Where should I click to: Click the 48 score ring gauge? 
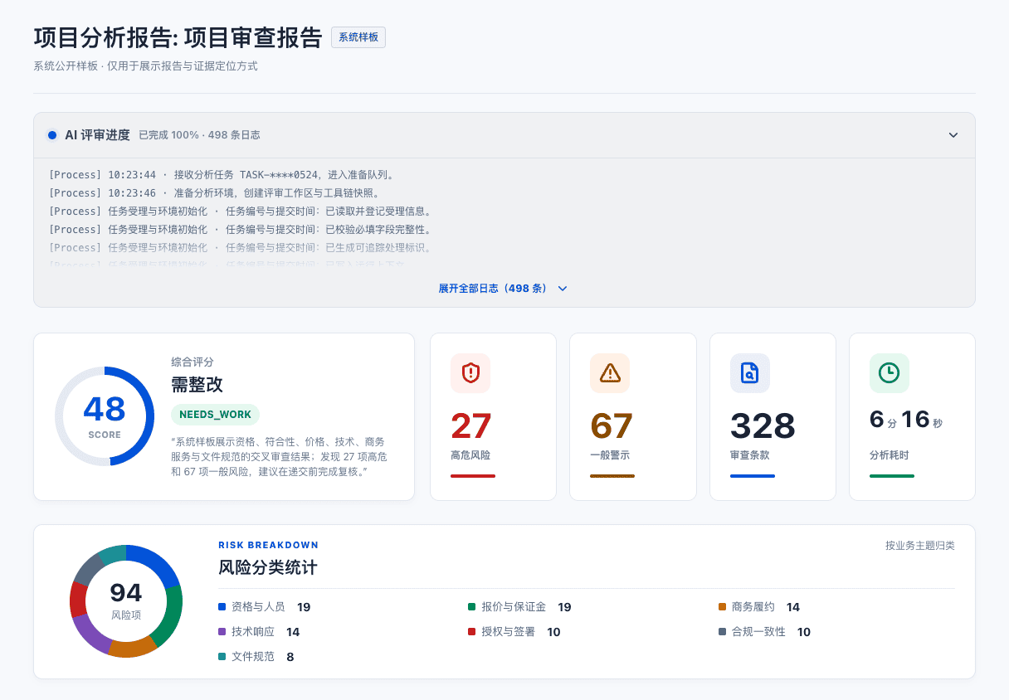click(105, 416)
